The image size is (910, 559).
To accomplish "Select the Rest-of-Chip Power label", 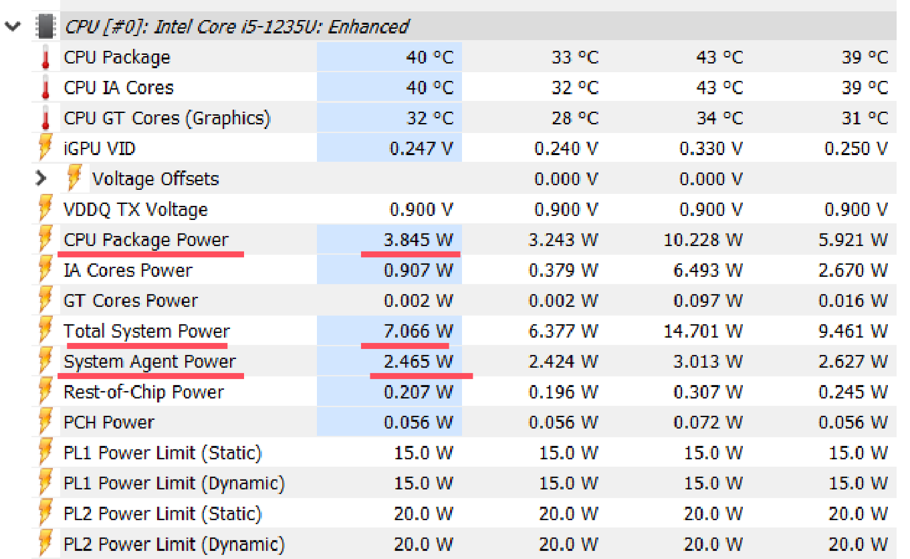I will 144,392.
